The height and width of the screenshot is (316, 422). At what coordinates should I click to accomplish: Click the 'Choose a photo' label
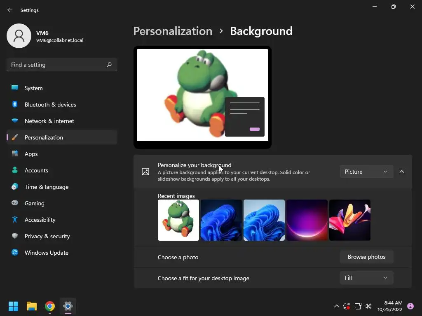178,257
